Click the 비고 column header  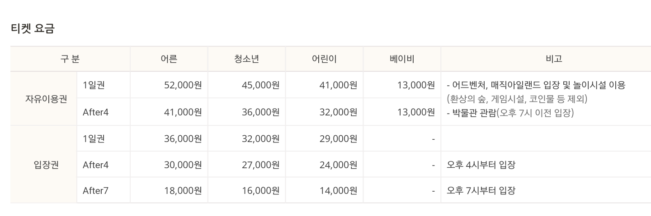[x=554, y=59]
